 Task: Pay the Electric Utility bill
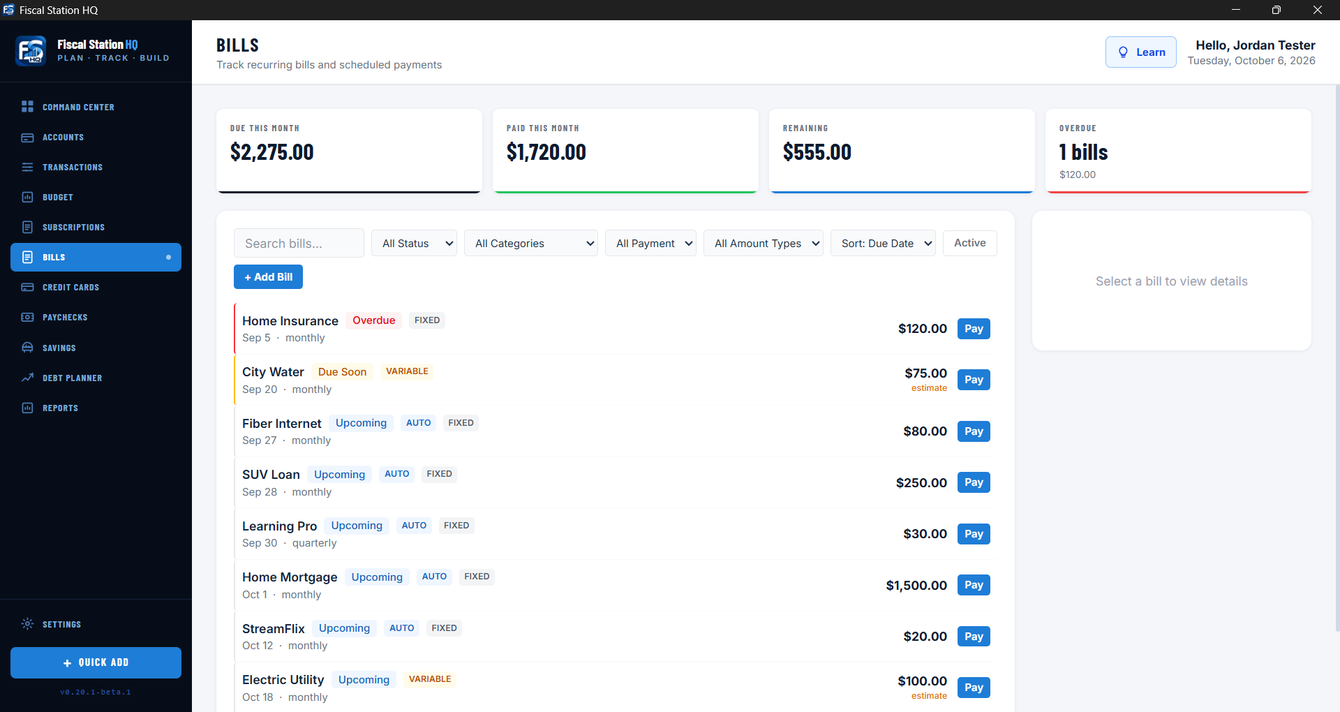974,688
